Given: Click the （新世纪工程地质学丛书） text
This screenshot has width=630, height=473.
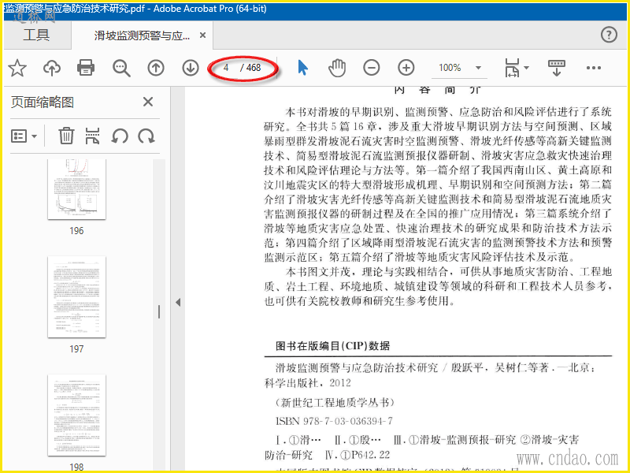Looking at the screenshot, I should point(335,402).
